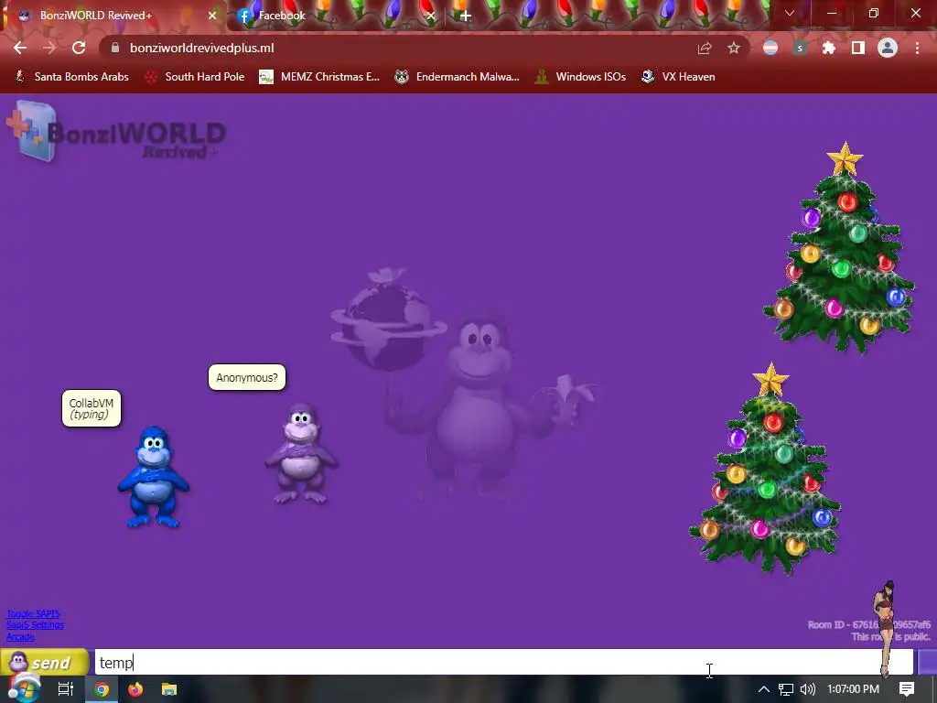
Task: View site info via the lock icon
Action: [x=115, y=48]
